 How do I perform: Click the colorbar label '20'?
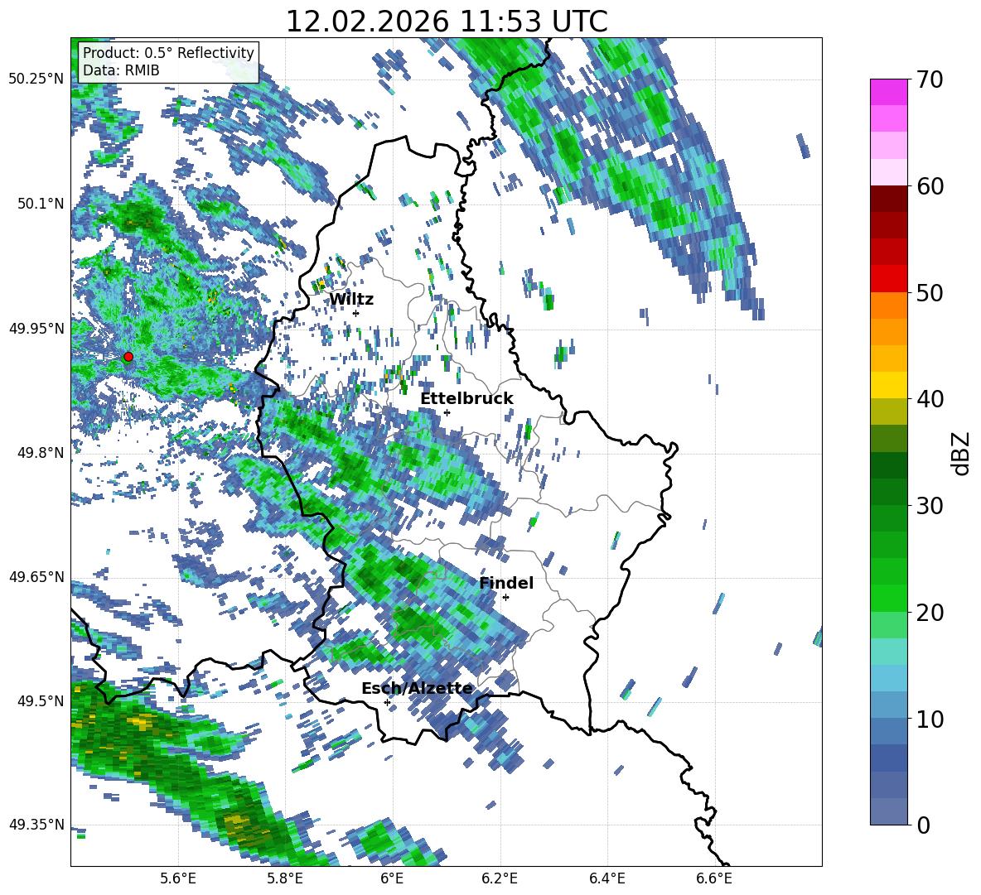(x=929, y=613)
